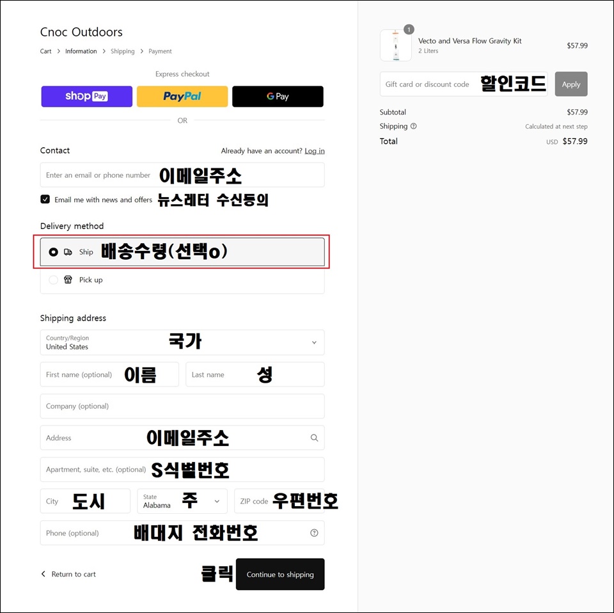614x613 pixels.
Task: Click into the First name field
Action: pos(109,374)
